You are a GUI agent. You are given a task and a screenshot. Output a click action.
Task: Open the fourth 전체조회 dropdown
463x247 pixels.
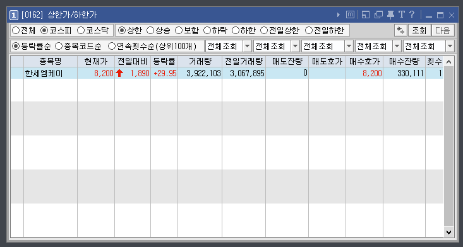click(378, 46)
